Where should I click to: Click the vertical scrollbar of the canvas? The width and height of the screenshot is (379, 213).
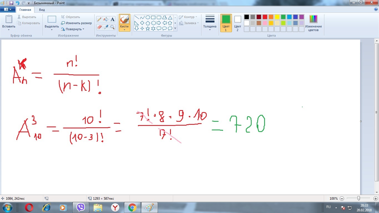pyautogui.click(x=377, y=112)
